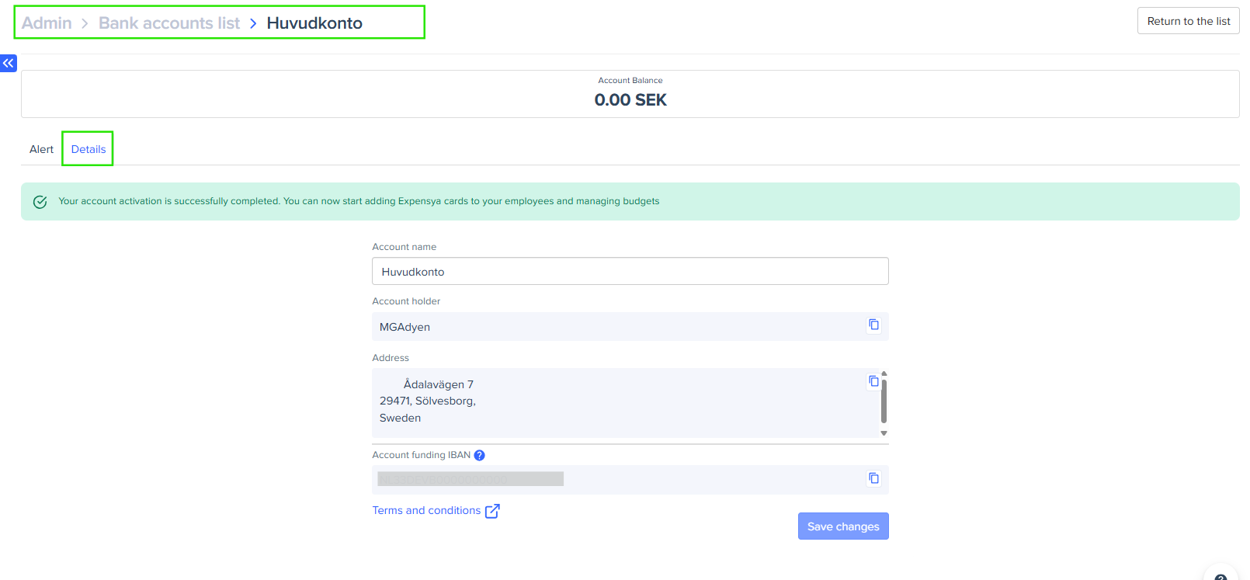Click the address scroll down arrow
This screenshot has width=1250, height=580.
tap(884, 433)
